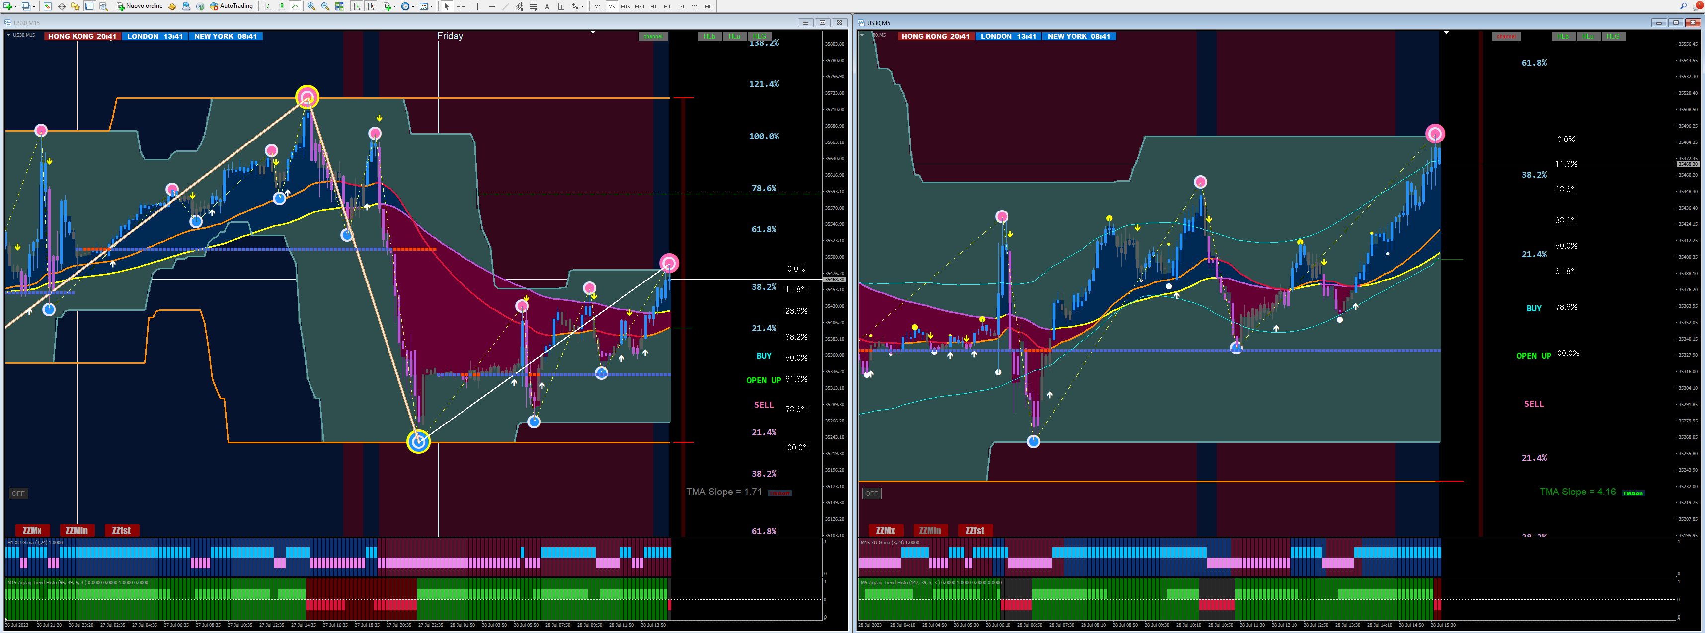
Task: Select the horizontal line tool
Action: point(491,6)
